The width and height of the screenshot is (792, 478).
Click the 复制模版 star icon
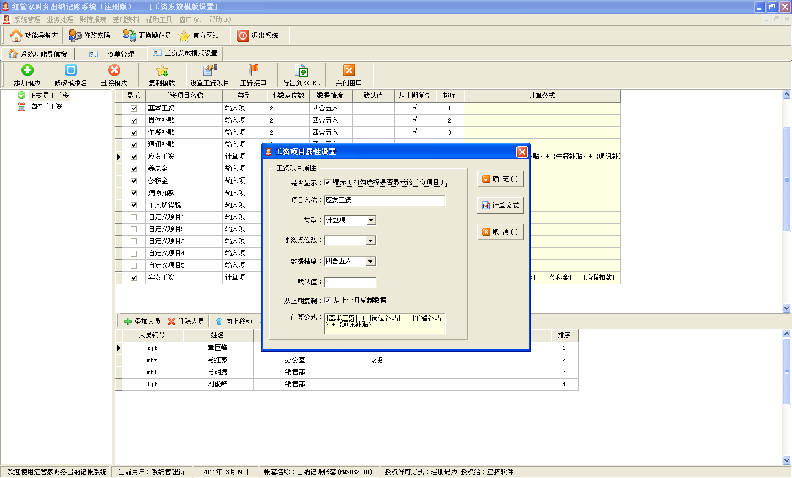tap(162, 70)
